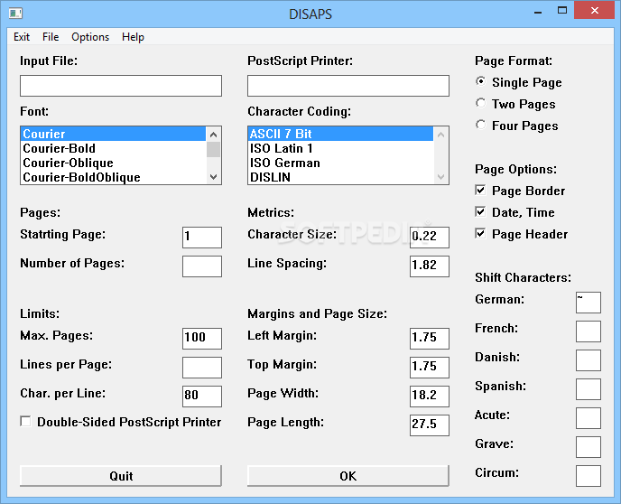Select DISLIN character coding
The image size is (621, 504).
tap(340, 177)
